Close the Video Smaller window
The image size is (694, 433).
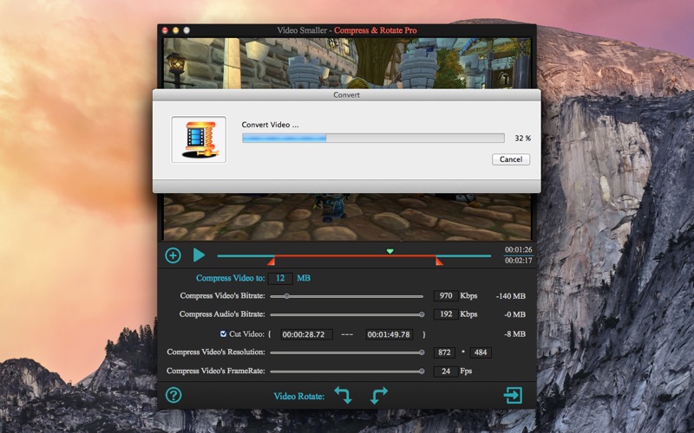165,30
